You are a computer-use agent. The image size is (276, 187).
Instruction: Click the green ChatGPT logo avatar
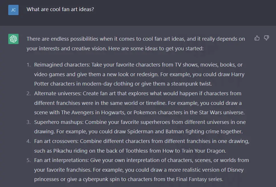(13, 39)
